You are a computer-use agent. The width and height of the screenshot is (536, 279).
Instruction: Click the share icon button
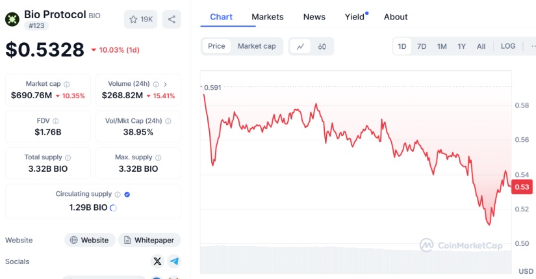click(x=172, y=19)
